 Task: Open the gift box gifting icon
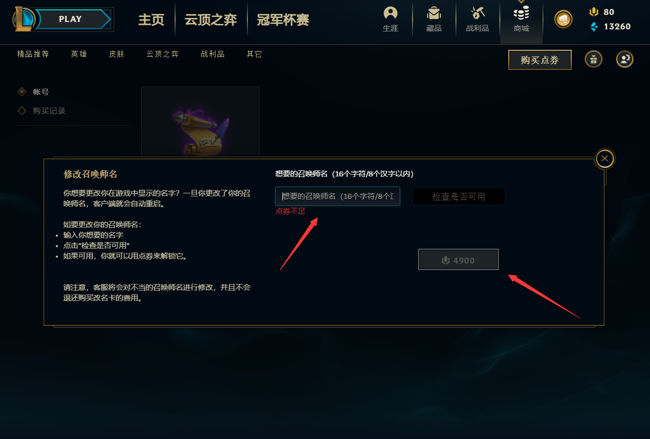click(x=593, y=59)
